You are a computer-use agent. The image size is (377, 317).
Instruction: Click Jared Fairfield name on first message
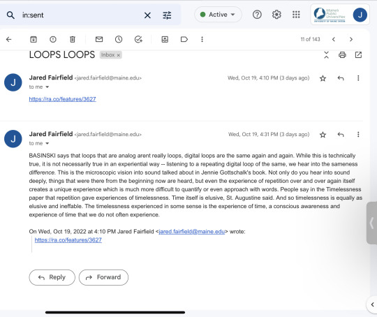[51, 78]
